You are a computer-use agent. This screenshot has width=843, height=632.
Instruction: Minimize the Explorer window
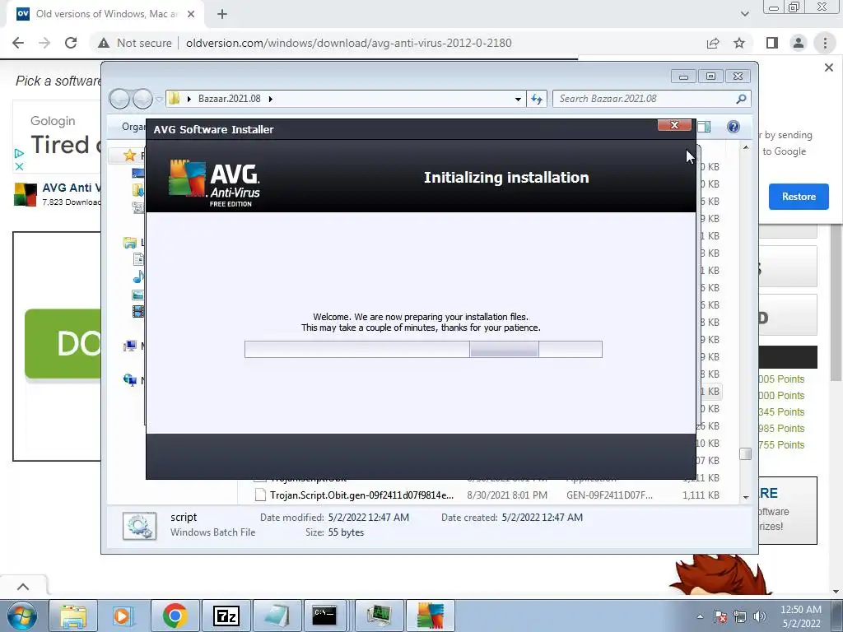[683, 77]
